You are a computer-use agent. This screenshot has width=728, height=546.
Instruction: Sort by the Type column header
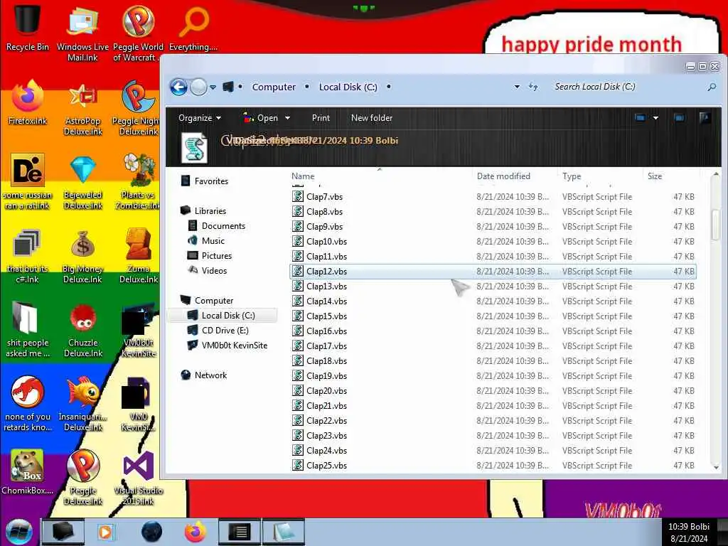point(572,176)
